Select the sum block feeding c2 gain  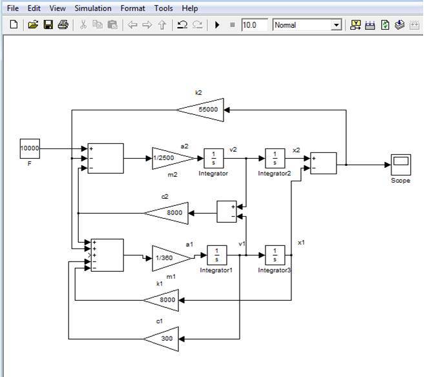pos(227,212)
